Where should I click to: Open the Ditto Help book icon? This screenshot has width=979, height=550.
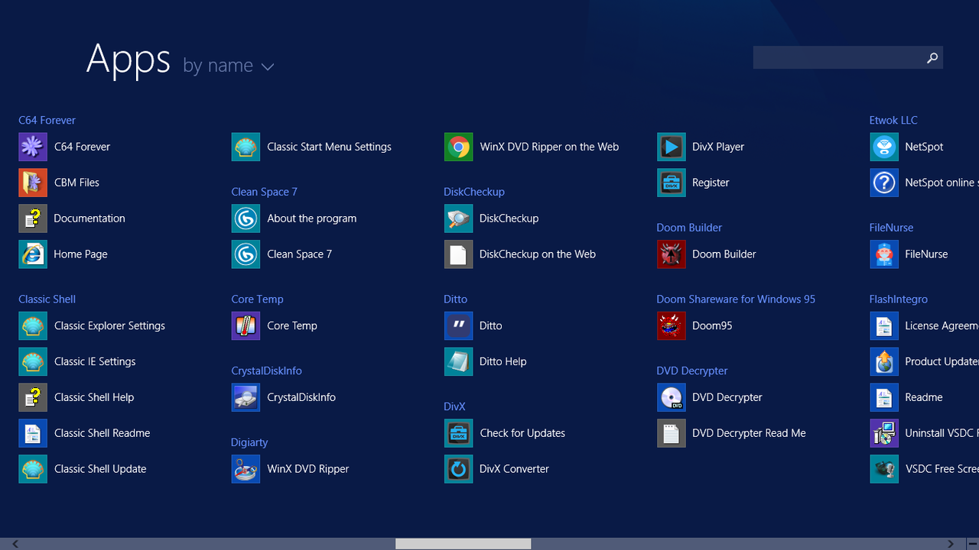[x=458, y=361]
